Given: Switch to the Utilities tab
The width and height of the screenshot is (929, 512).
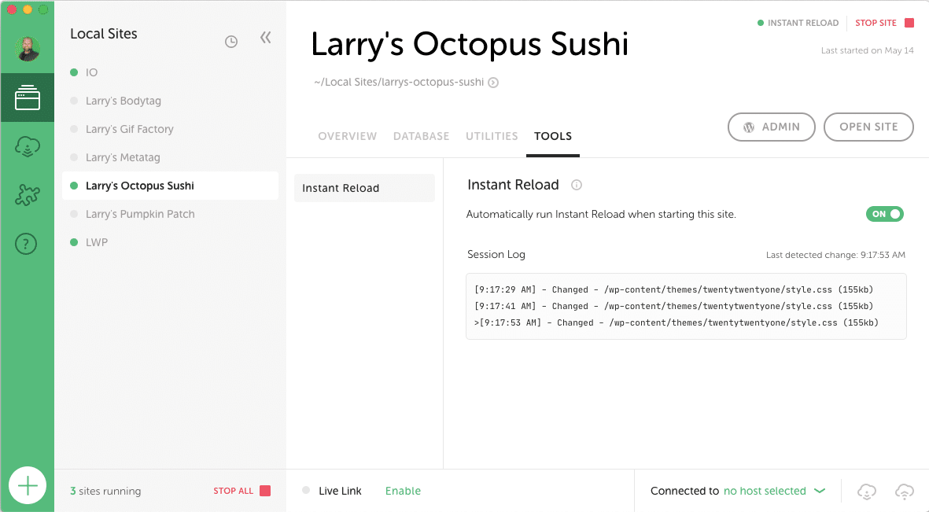Looking at the screenshot, I should (492, 136).
